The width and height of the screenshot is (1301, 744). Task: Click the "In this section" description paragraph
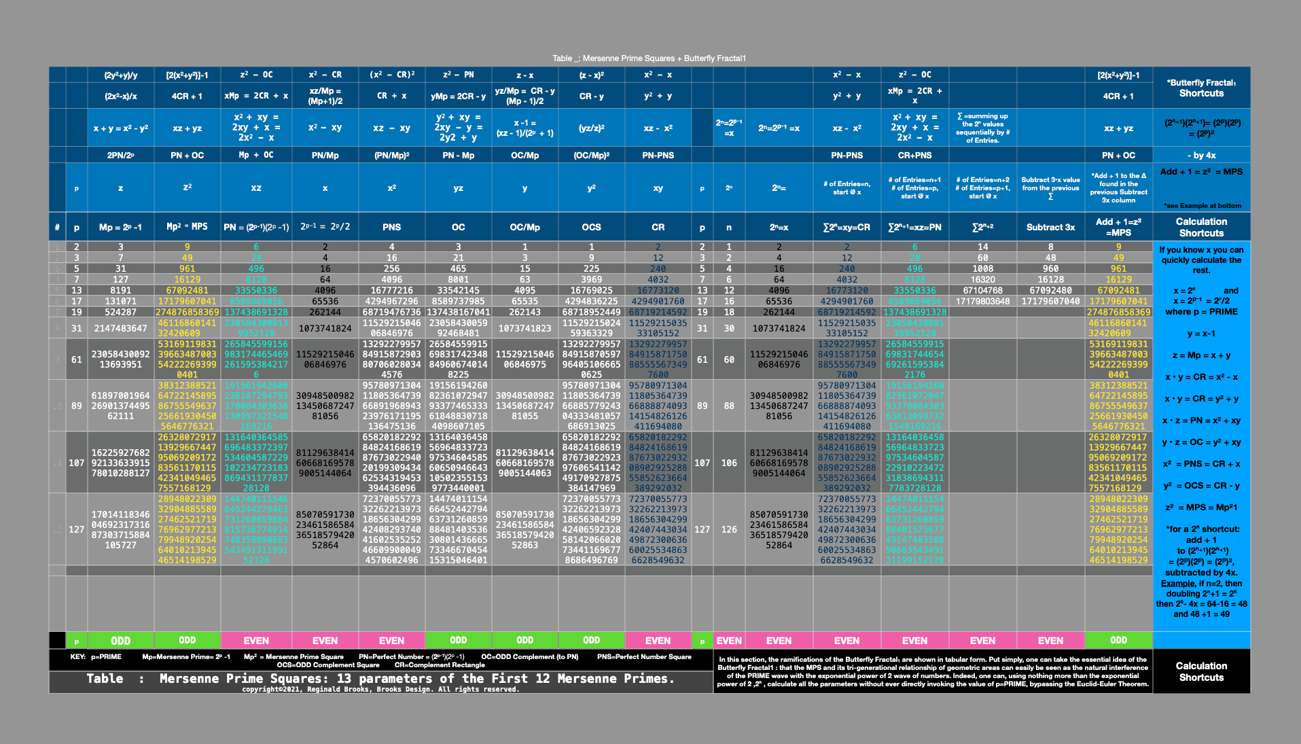pos(932,671)
